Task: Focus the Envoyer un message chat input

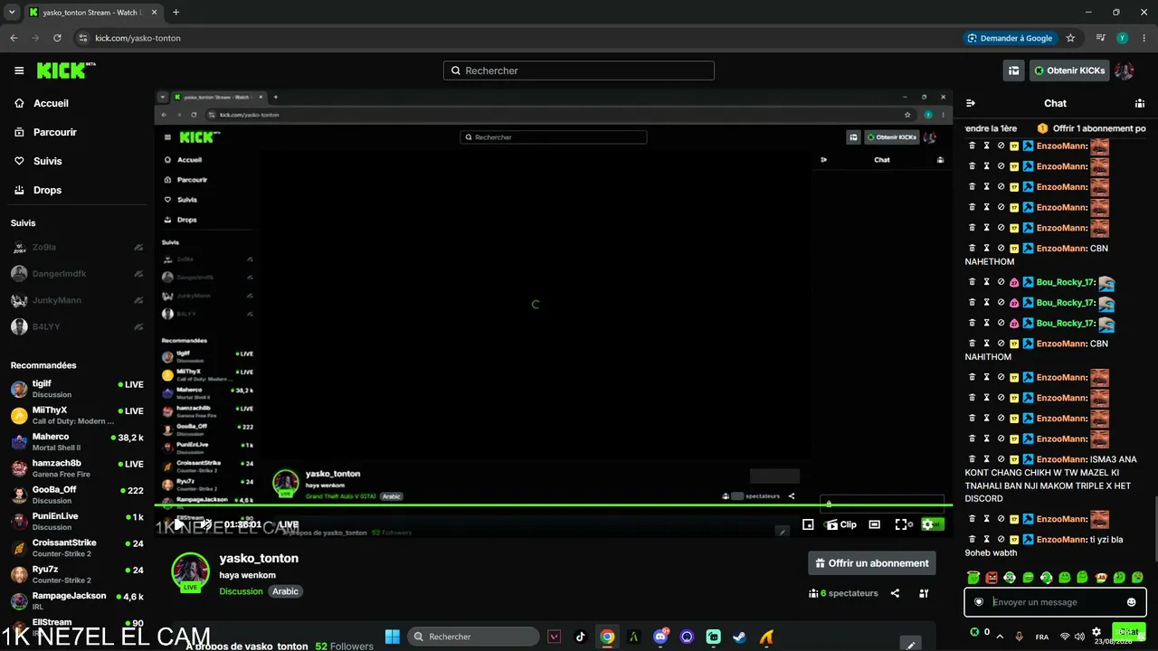Action: click(x=1055, y=602)
